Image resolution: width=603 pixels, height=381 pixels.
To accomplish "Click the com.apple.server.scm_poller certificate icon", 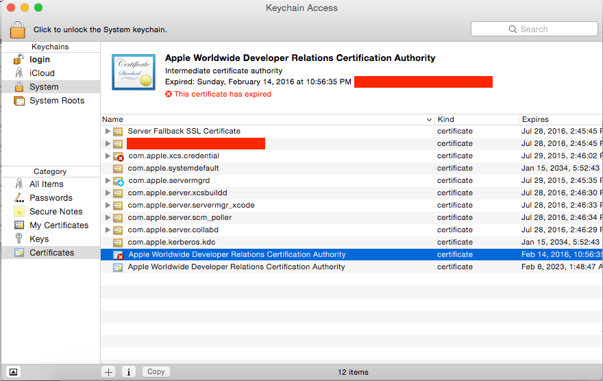I will pyautogui.click(x=118, y=218).
